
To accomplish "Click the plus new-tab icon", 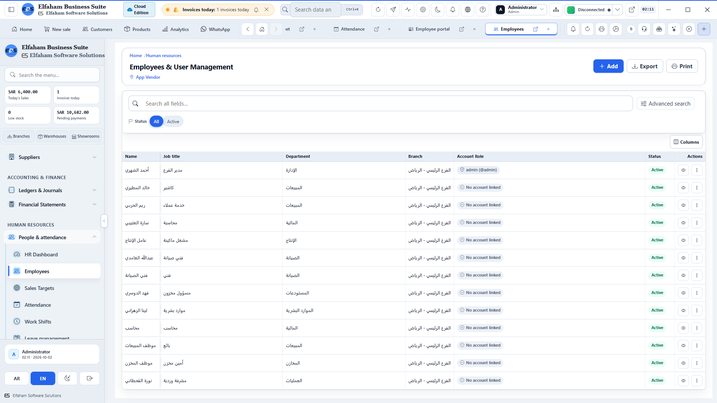I will point(704,29).
